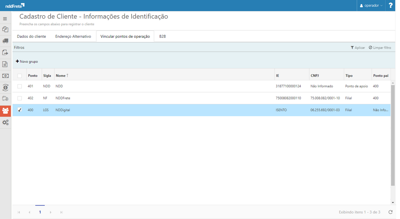Click the nddFrete logo in the top bar
The height and width of the screenshot is (219, 400).
[15, 5]
